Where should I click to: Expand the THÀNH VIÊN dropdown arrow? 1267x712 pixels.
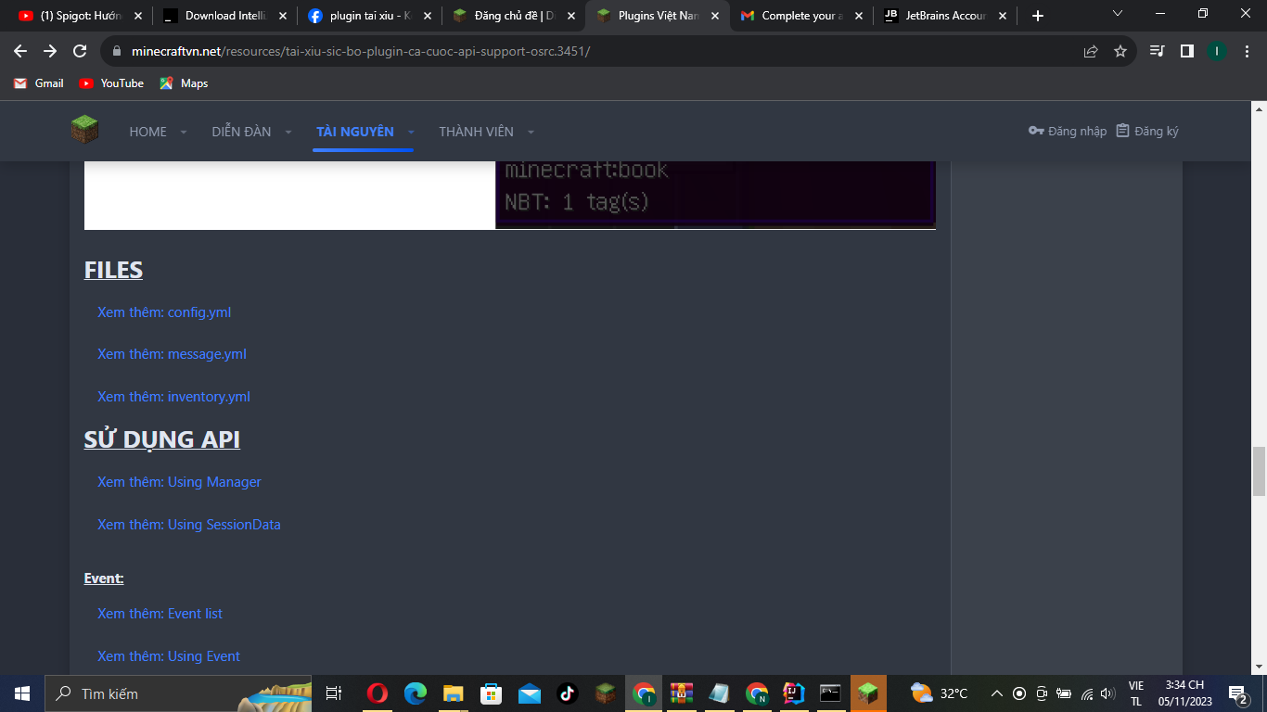click(531, 132)
